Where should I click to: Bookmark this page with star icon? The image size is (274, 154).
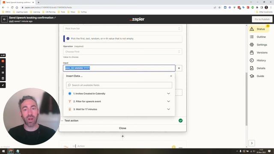(x=220, y=7)
